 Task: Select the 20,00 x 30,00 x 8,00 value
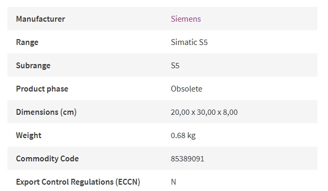204,112
